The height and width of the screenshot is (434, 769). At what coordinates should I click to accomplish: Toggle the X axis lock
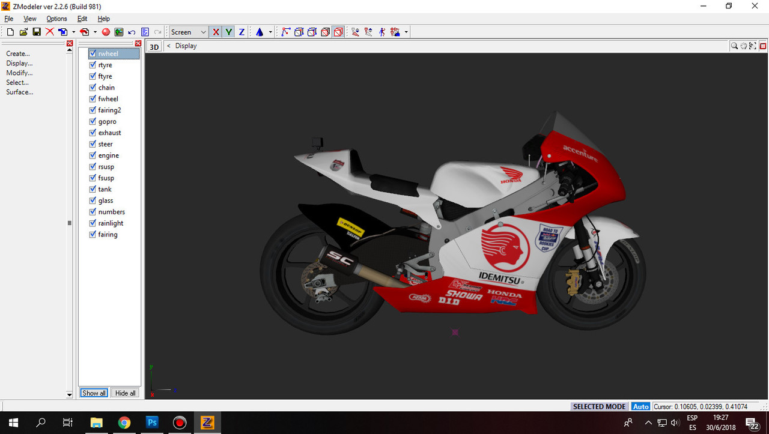click(216, 32)
